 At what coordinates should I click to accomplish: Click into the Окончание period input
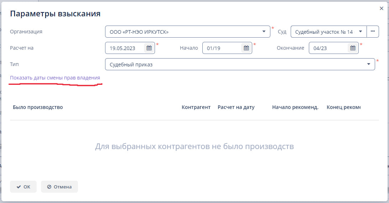pyautogui.click(x=328, y=48)
